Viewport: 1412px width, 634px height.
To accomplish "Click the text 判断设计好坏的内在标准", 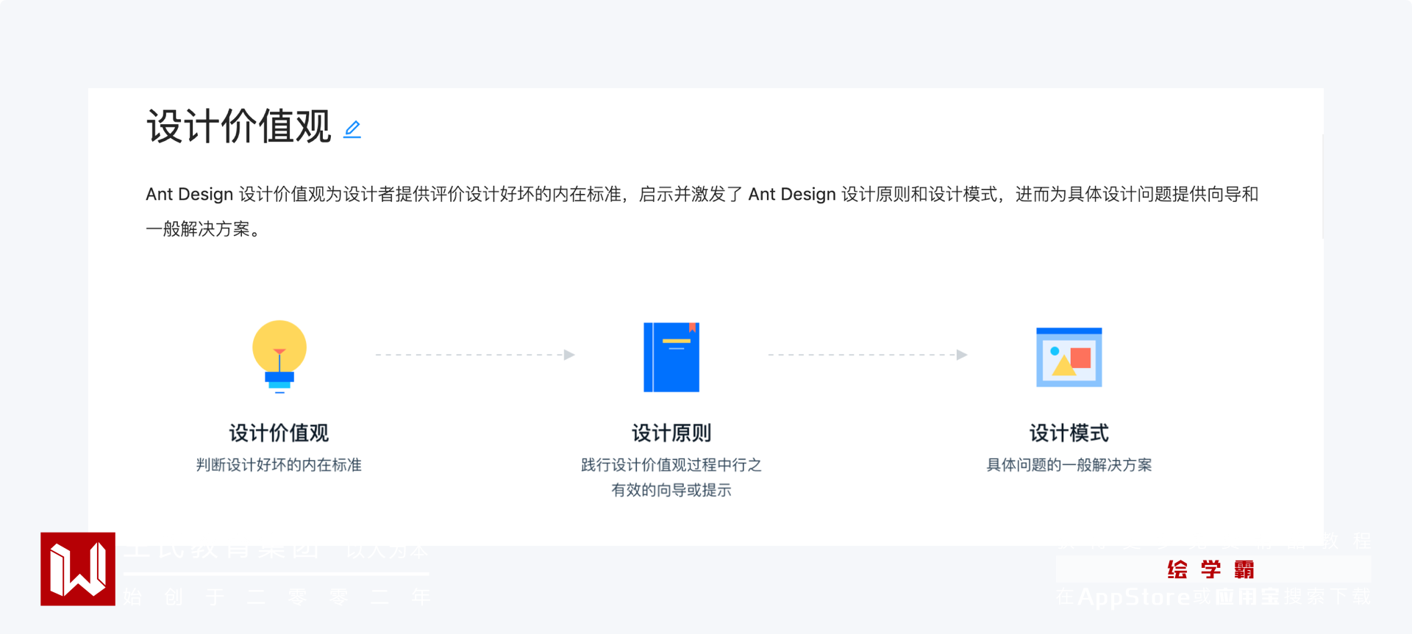I will click(279, 465).
